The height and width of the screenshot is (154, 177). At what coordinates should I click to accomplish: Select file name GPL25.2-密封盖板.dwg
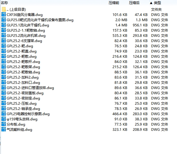(x=25, y=93)
